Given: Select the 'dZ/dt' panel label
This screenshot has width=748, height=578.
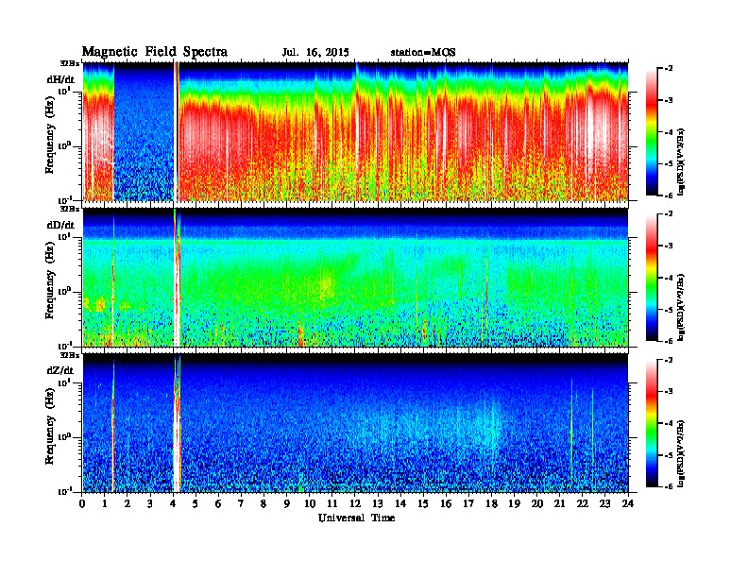Looking at the screenshot, I should [x=60, y=370].
